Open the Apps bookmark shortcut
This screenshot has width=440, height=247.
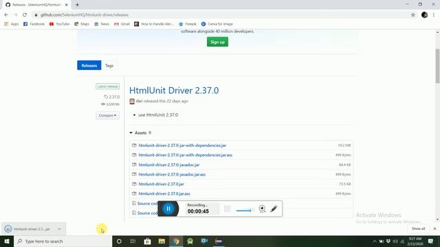(x=12, y=24)
